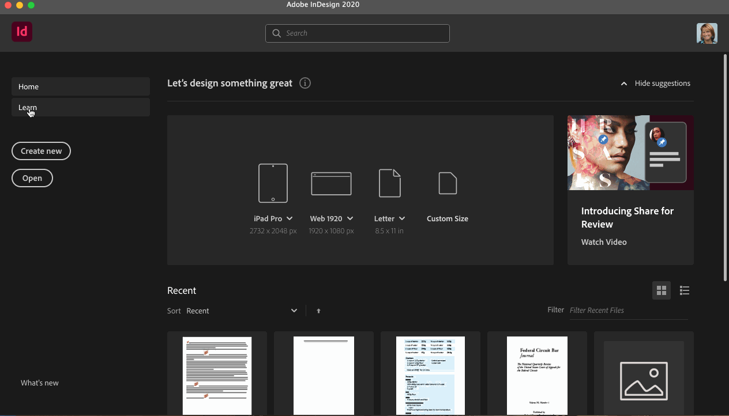Expand the Letter preset dropdown
This screenshot has height=416, width=729.
[402, 218]
